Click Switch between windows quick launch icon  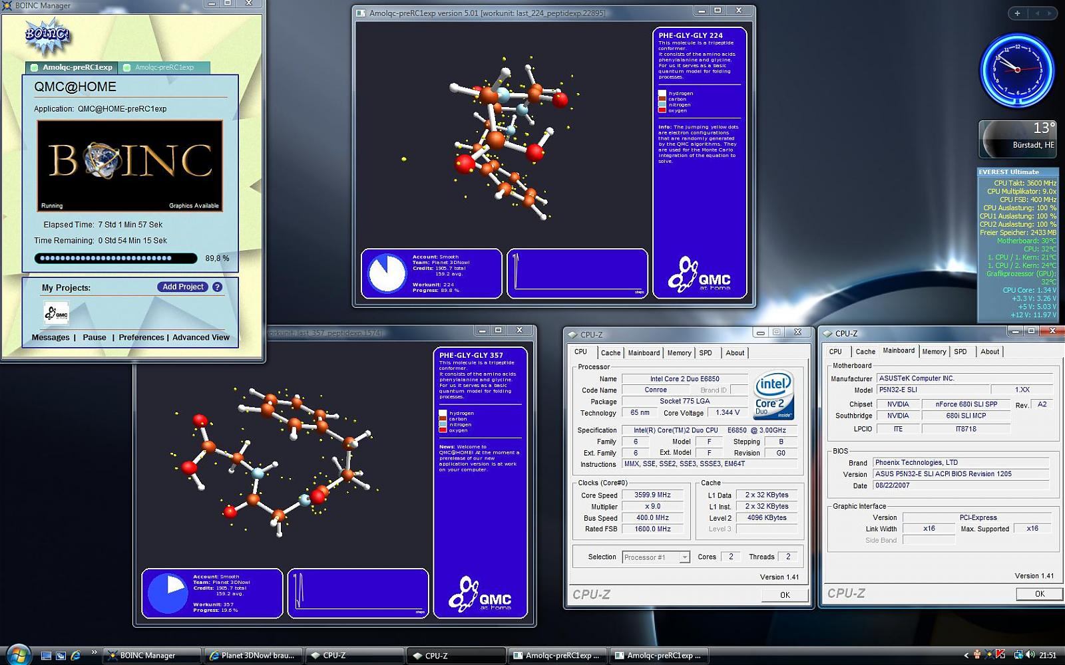click(61, 655)
